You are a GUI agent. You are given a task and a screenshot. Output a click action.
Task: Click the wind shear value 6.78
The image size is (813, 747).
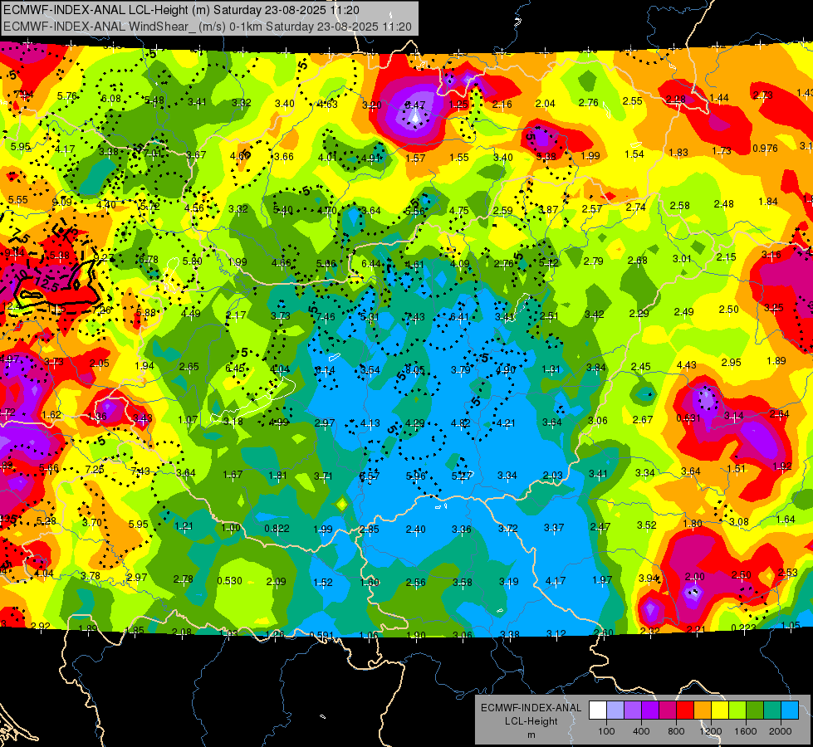pyautogui.click(x=149, y=260)
